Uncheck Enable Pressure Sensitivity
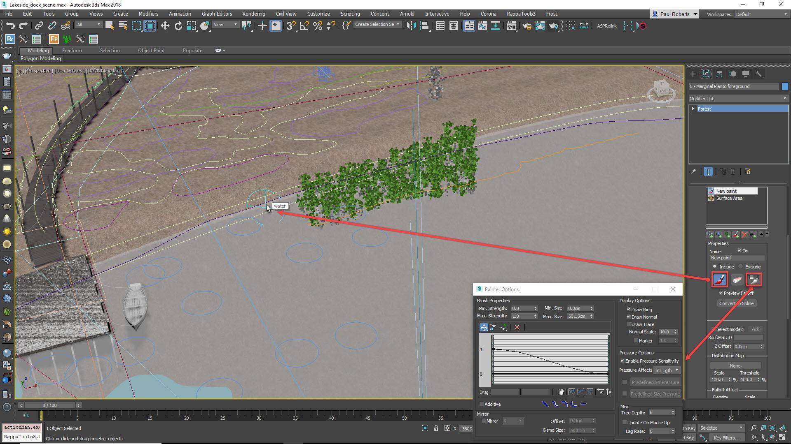Screen dimensions: 791x444 click(623, 361)
